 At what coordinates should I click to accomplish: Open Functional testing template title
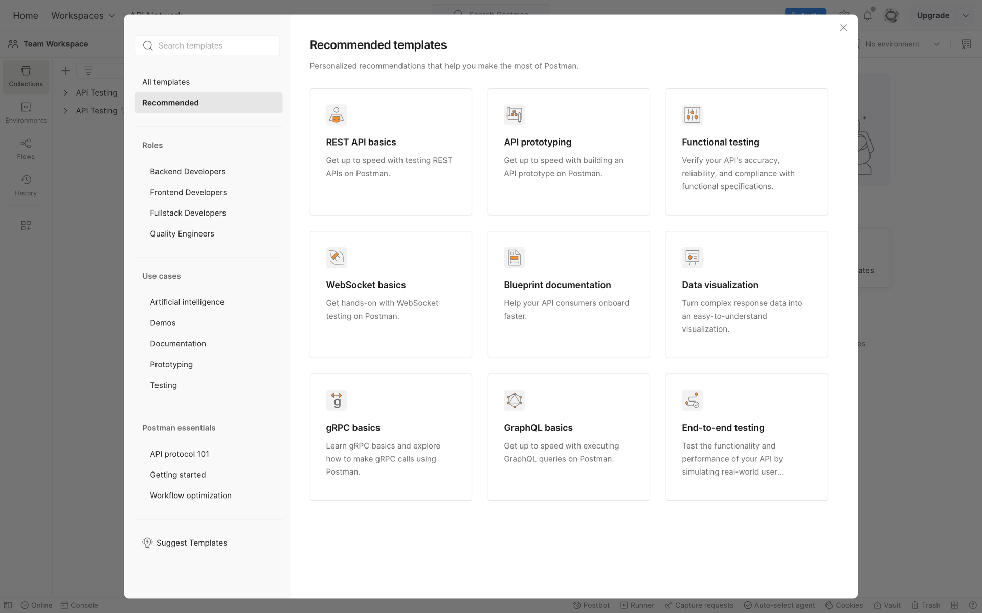720,142
